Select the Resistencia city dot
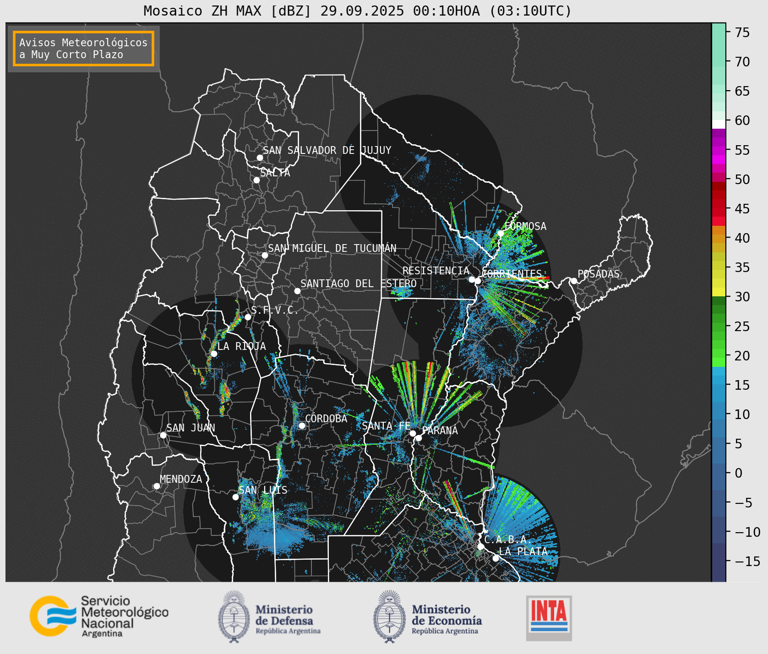This screenshot has width=768, height=654. (472, 279)
